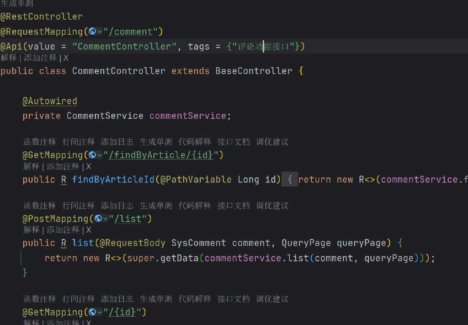468x325 pixels.
Task: Click 生成单测 above the PostMapping "/list"
Action: click(156, 206)
